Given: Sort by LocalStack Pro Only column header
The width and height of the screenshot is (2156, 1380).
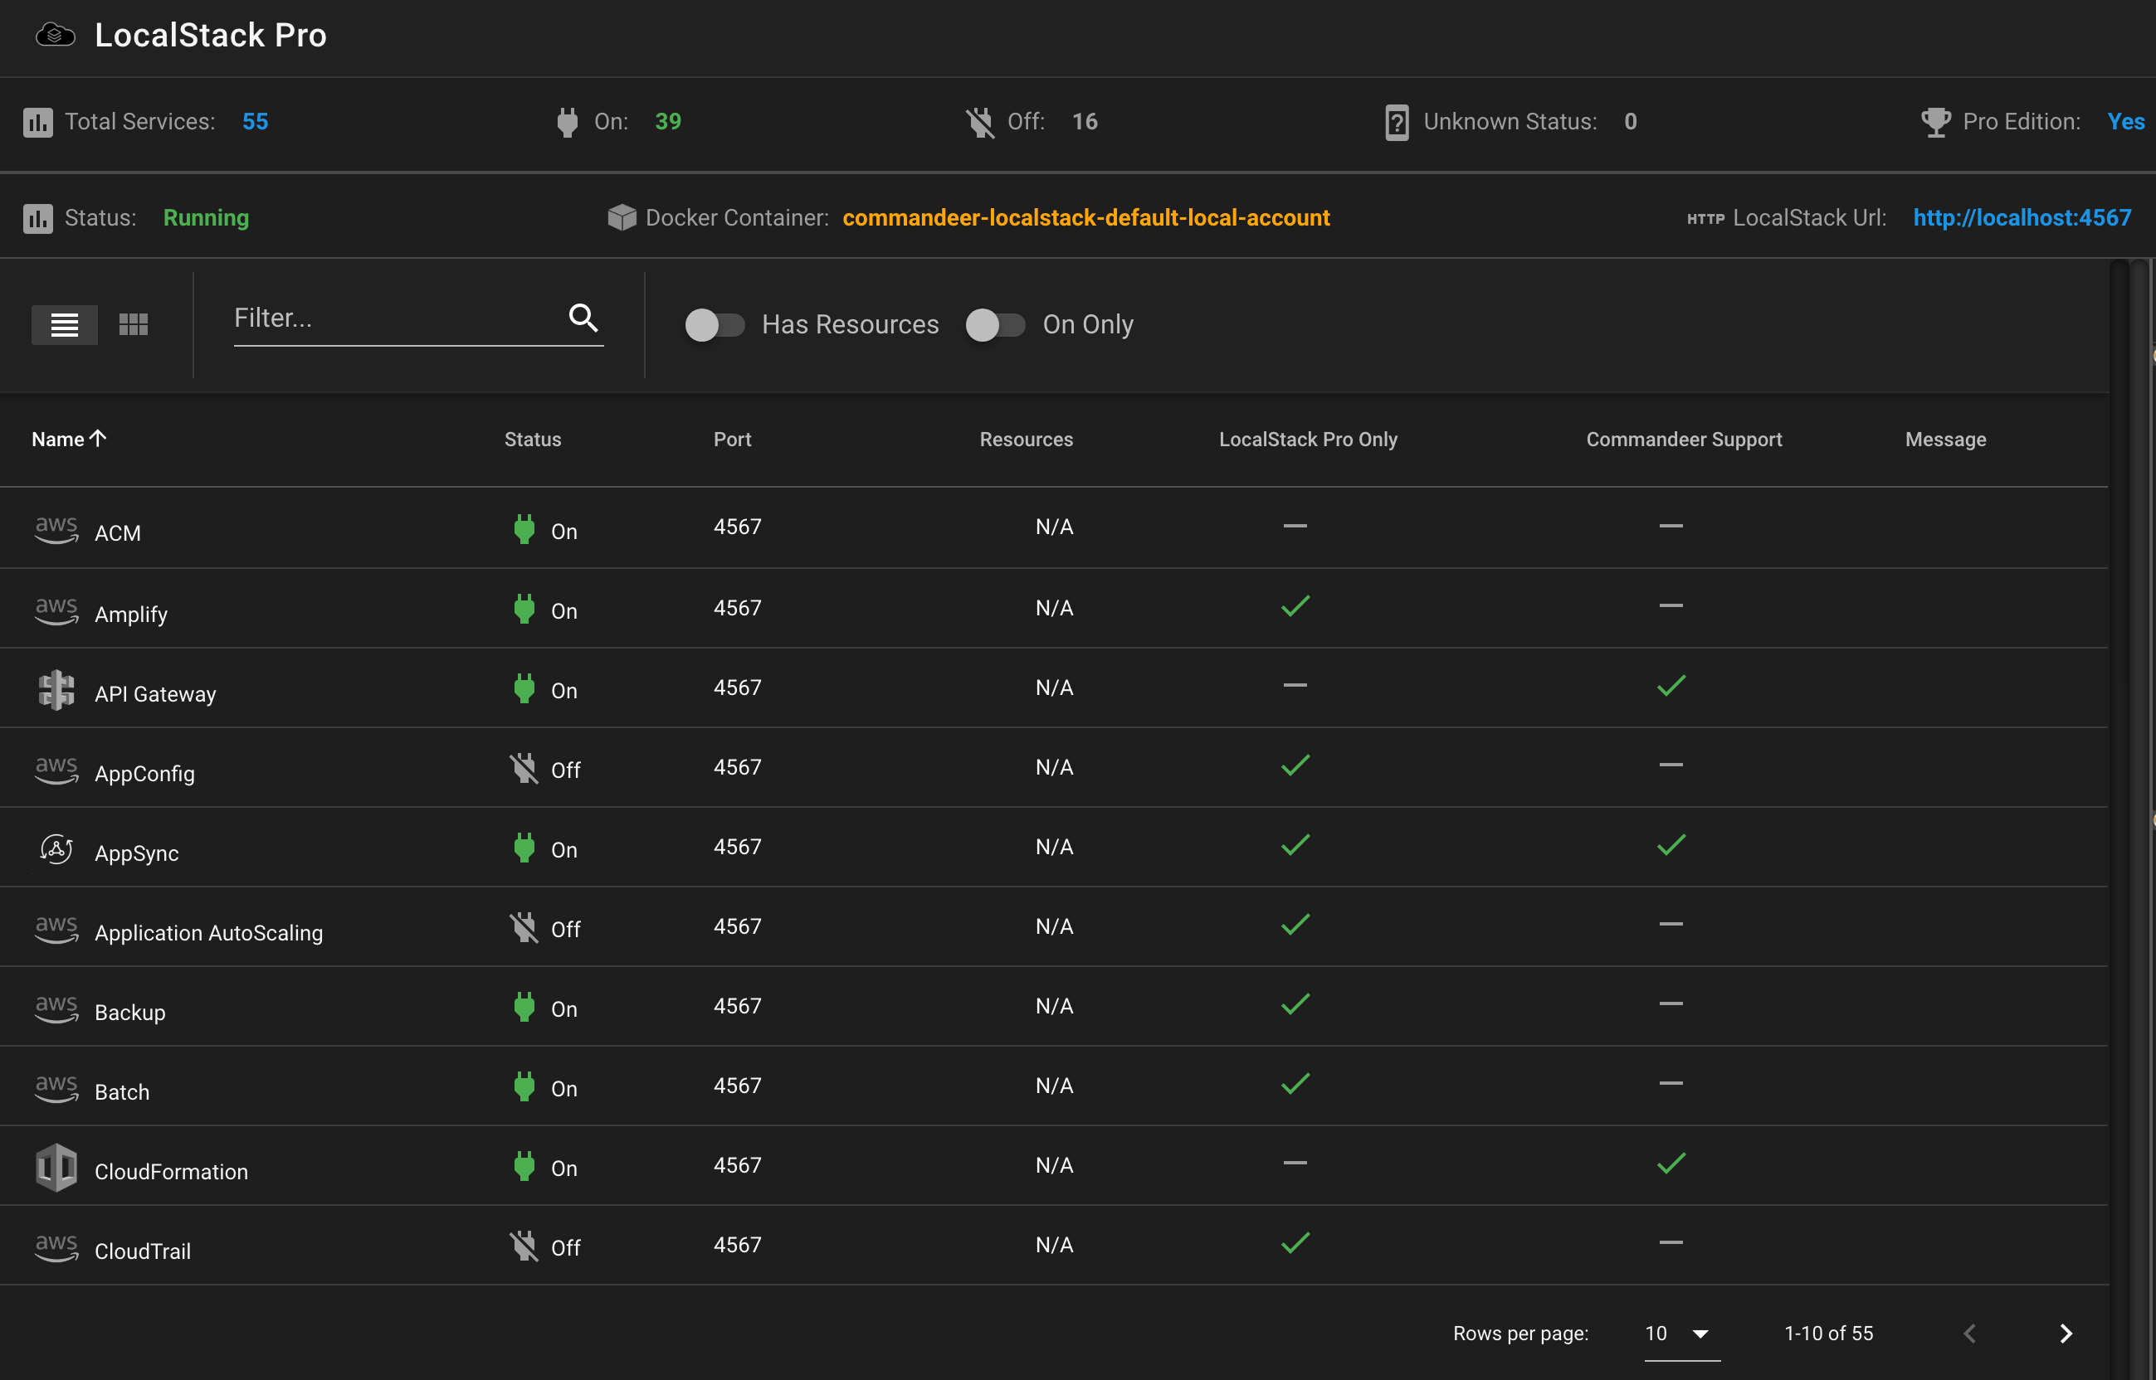Looking at the screenshot, I should pyautogui.click(x=1308, y=439).
